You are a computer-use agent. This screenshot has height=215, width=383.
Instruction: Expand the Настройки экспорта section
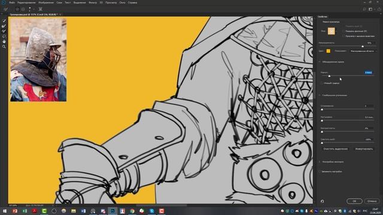click(x=320, y=162)
